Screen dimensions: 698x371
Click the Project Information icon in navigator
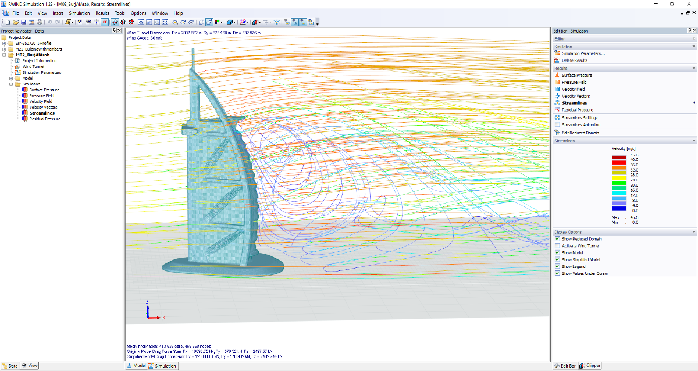pos(17,61)
